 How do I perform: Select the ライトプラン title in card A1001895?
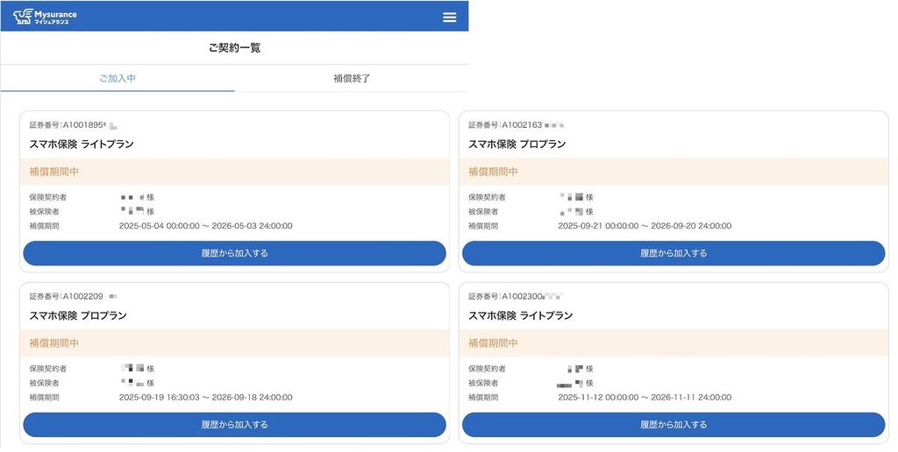point(82,144)
